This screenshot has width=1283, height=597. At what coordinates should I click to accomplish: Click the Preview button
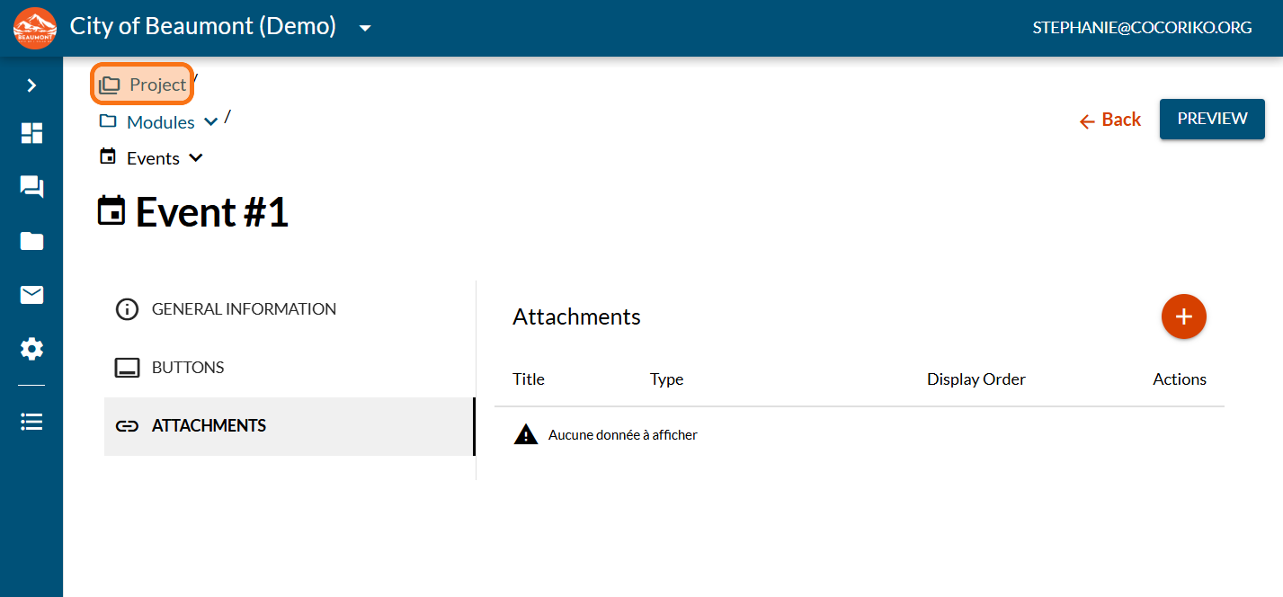tap(1212, 119)
